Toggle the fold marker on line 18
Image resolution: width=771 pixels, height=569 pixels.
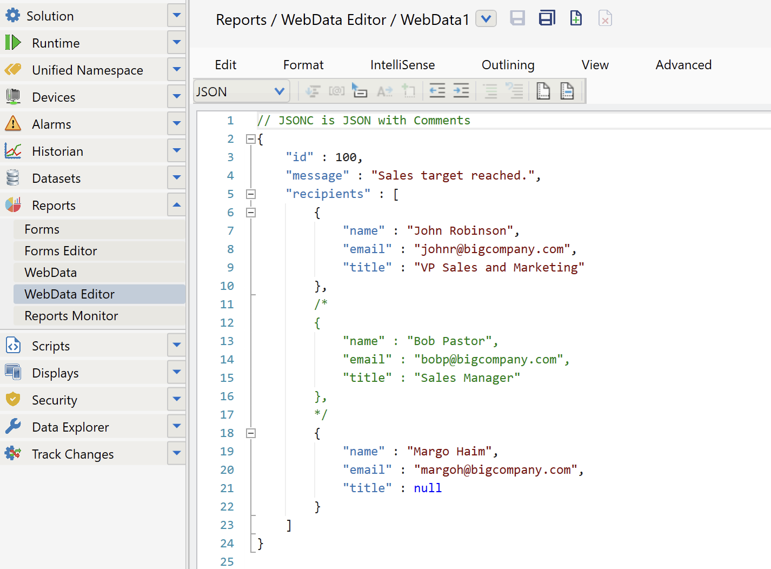click(x=250, y=433)
